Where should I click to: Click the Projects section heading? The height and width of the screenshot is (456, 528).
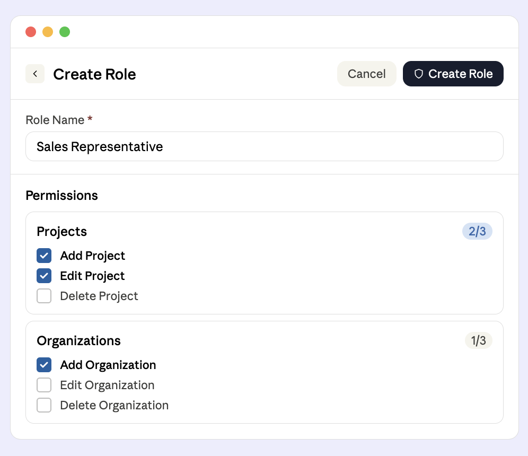click(x=61, y=232)
